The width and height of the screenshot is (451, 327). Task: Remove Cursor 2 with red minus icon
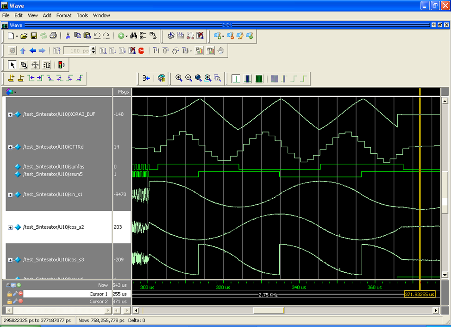pos(20,302)
